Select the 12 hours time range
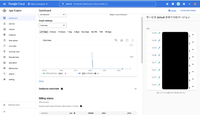 62,32
